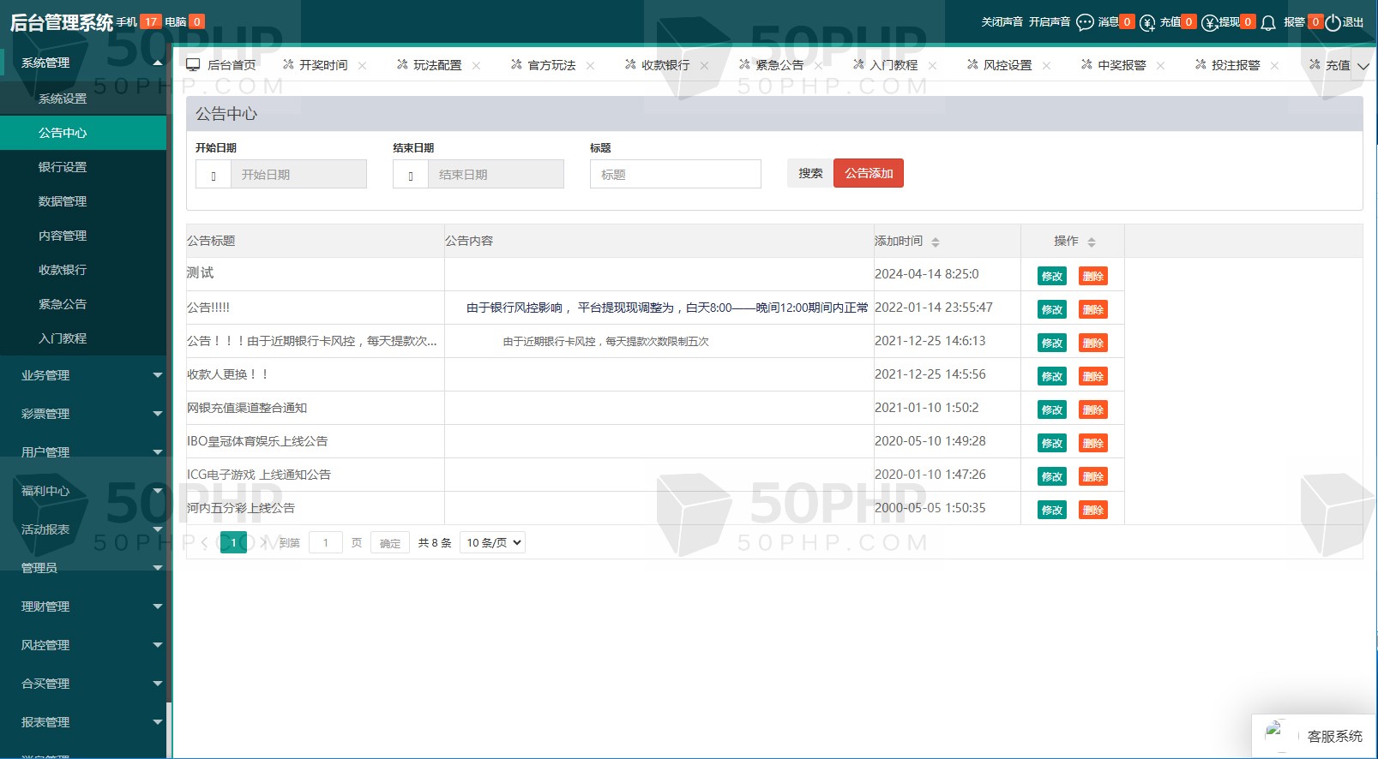This screenshot has width=1378, height=759.
Task: Click the 提现 withdrawal yen icon
Action: 1209,23
